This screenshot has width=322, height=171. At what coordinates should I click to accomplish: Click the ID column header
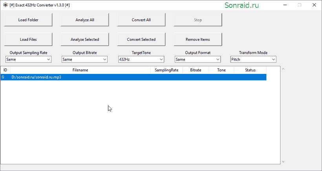click(5, 70)
